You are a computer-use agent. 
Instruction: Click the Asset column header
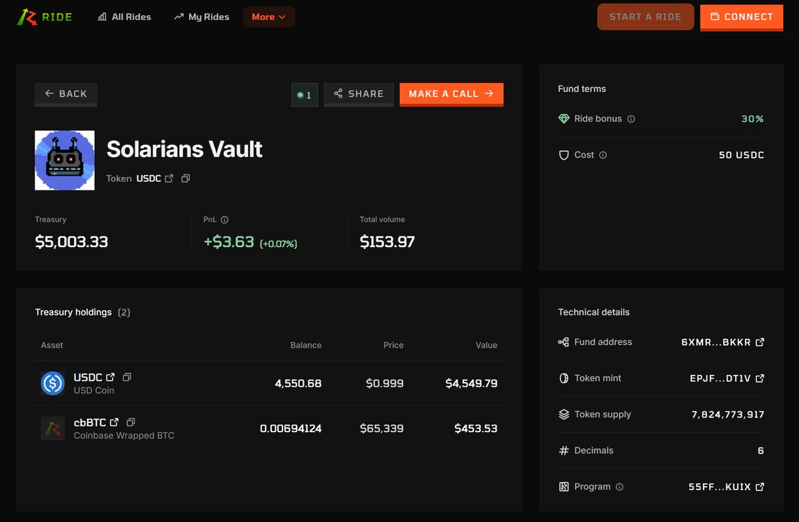tap(52, 346)
